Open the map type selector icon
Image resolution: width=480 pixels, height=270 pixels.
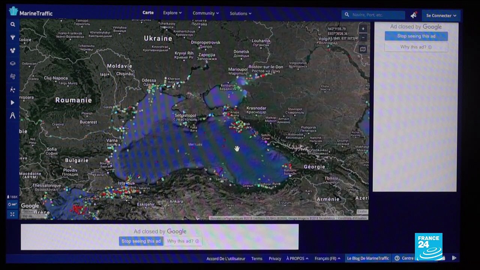tap(363, 49)
